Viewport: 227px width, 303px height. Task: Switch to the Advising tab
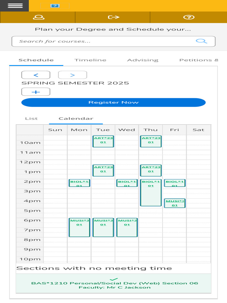(x=143, y=60)
